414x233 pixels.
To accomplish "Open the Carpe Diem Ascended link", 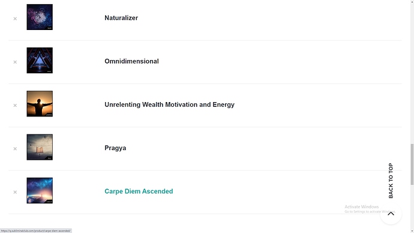I will [x=139, y=191].
